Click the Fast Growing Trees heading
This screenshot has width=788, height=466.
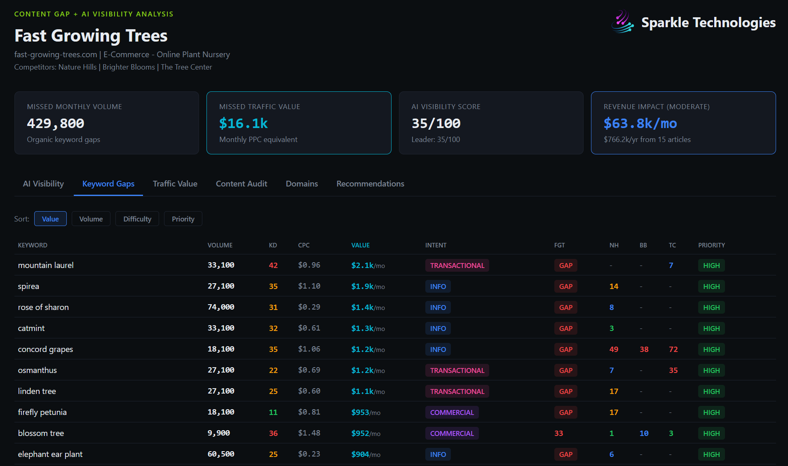pos(91,35)
